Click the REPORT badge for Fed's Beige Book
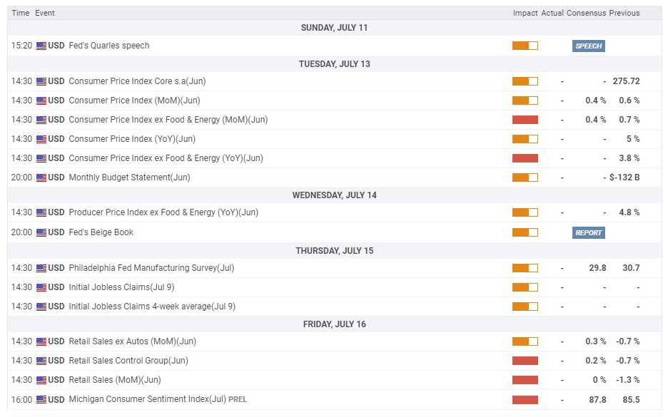668x417 pixels. click(x=589, y=232)
